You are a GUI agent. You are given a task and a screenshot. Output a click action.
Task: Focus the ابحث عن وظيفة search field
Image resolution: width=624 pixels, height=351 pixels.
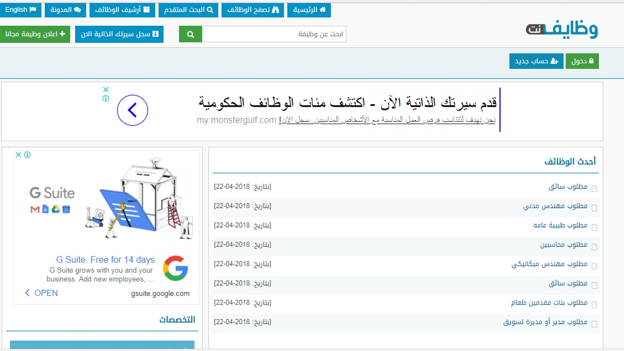pyautogui.click(x=274, y=34)
